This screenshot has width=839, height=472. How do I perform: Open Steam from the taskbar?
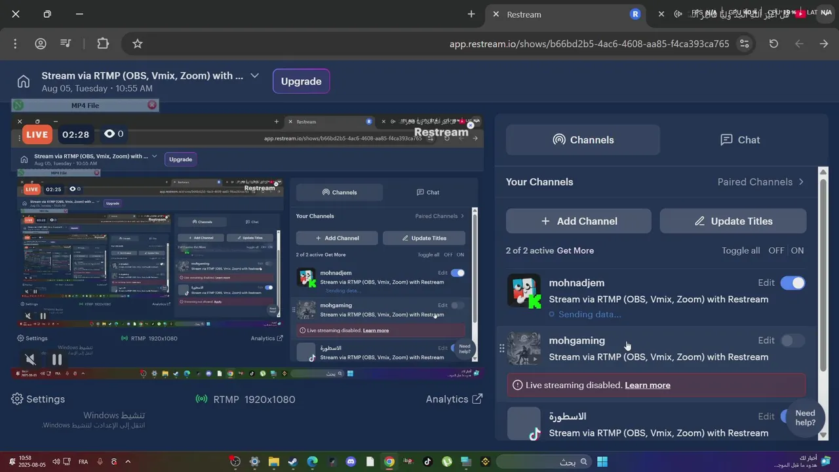pyautogui.click(x=293, y=462)
